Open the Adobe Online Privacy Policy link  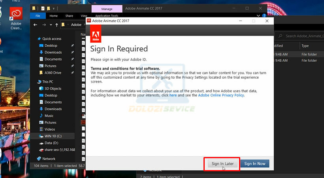click(221, 95)
